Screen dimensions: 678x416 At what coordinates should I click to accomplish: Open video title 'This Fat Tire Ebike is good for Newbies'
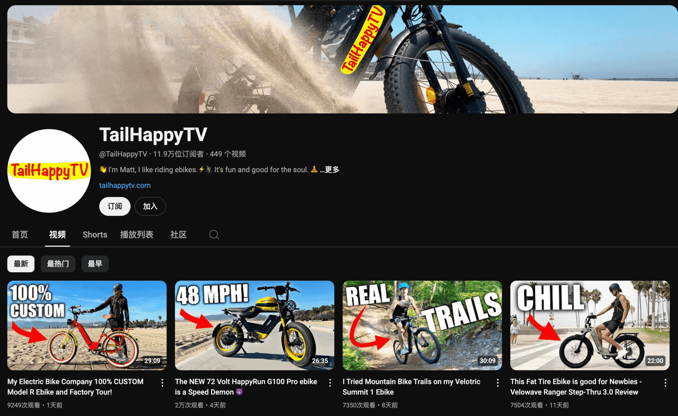point(576,387)
